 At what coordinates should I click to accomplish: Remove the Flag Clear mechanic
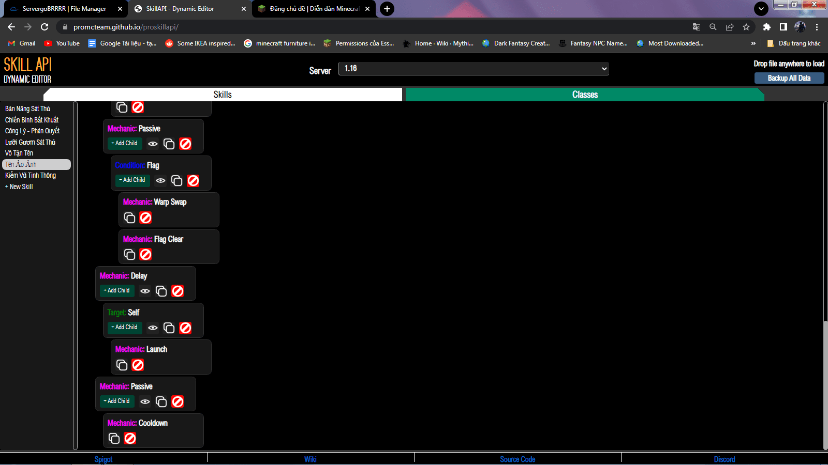pos(146,254)
